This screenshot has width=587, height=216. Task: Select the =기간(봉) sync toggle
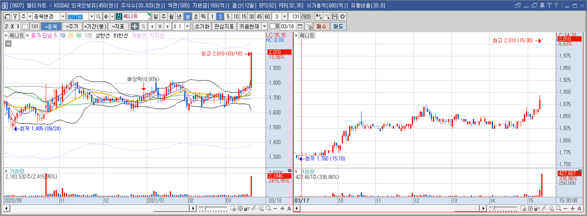[x=95, y=26]
